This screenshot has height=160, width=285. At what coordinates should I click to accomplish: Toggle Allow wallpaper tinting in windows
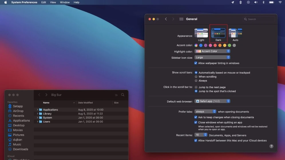tap(195, 63)
